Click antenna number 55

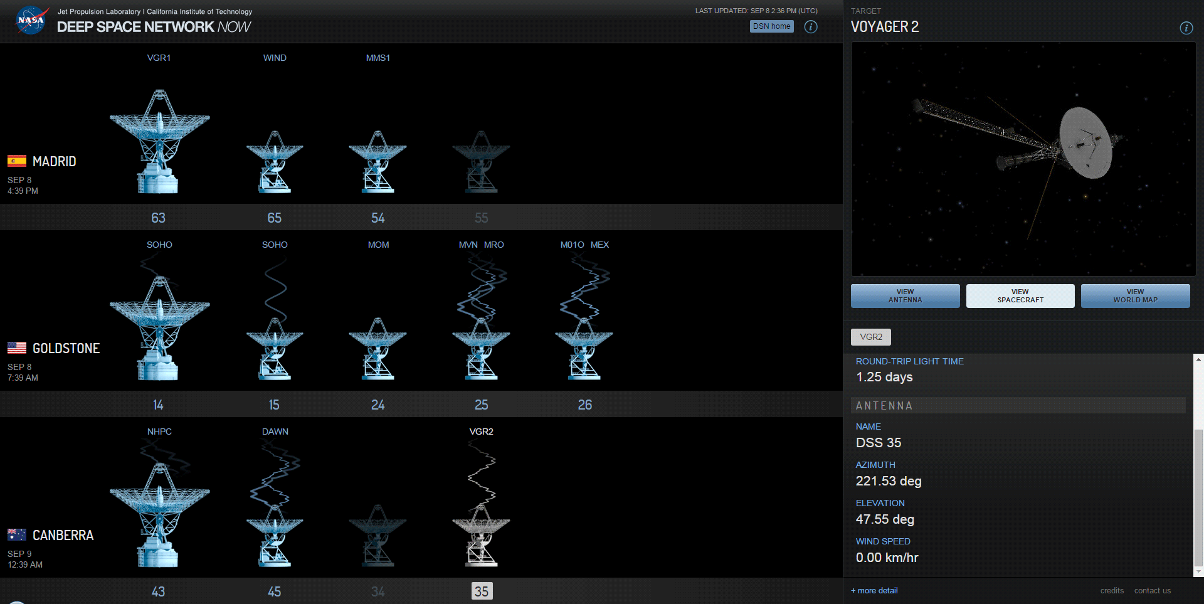[481, 218]
